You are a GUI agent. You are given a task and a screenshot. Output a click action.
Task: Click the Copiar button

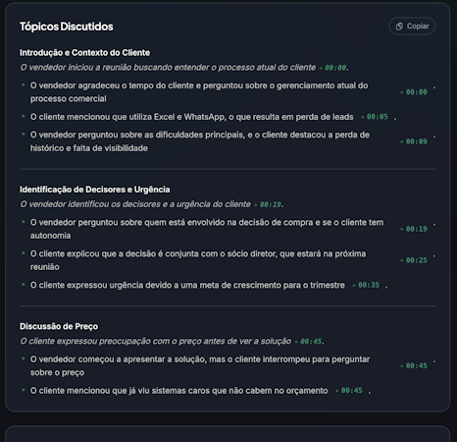click(412, 27)
